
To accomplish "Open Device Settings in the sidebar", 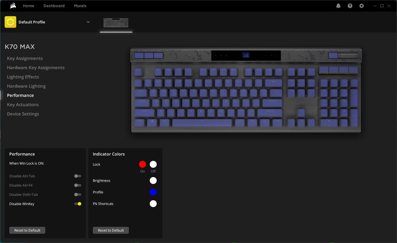I will [23, 114].
